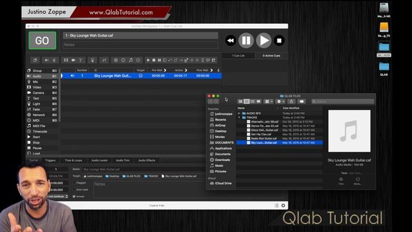Expand the AUDIO SFX folder in Finder

pyautogui.click(x=239, y=113)
